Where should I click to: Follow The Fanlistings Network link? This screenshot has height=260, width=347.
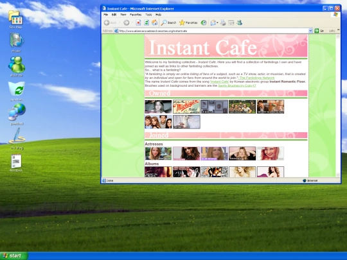pos(257,78)
